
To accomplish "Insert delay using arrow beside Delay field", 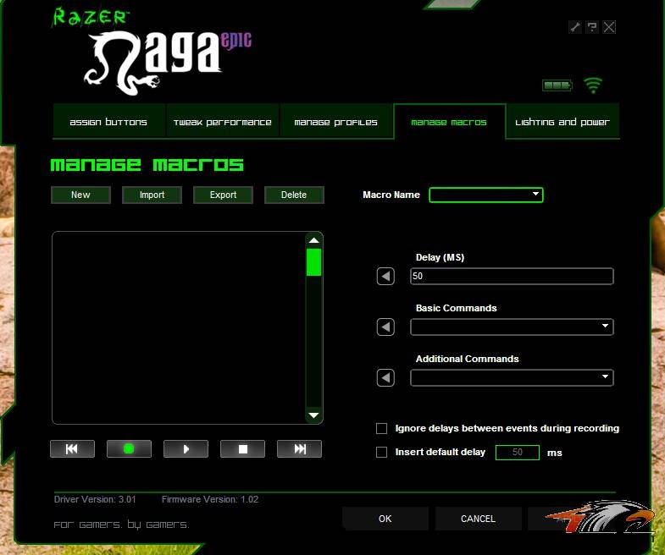I will click(x=385, y=276).
